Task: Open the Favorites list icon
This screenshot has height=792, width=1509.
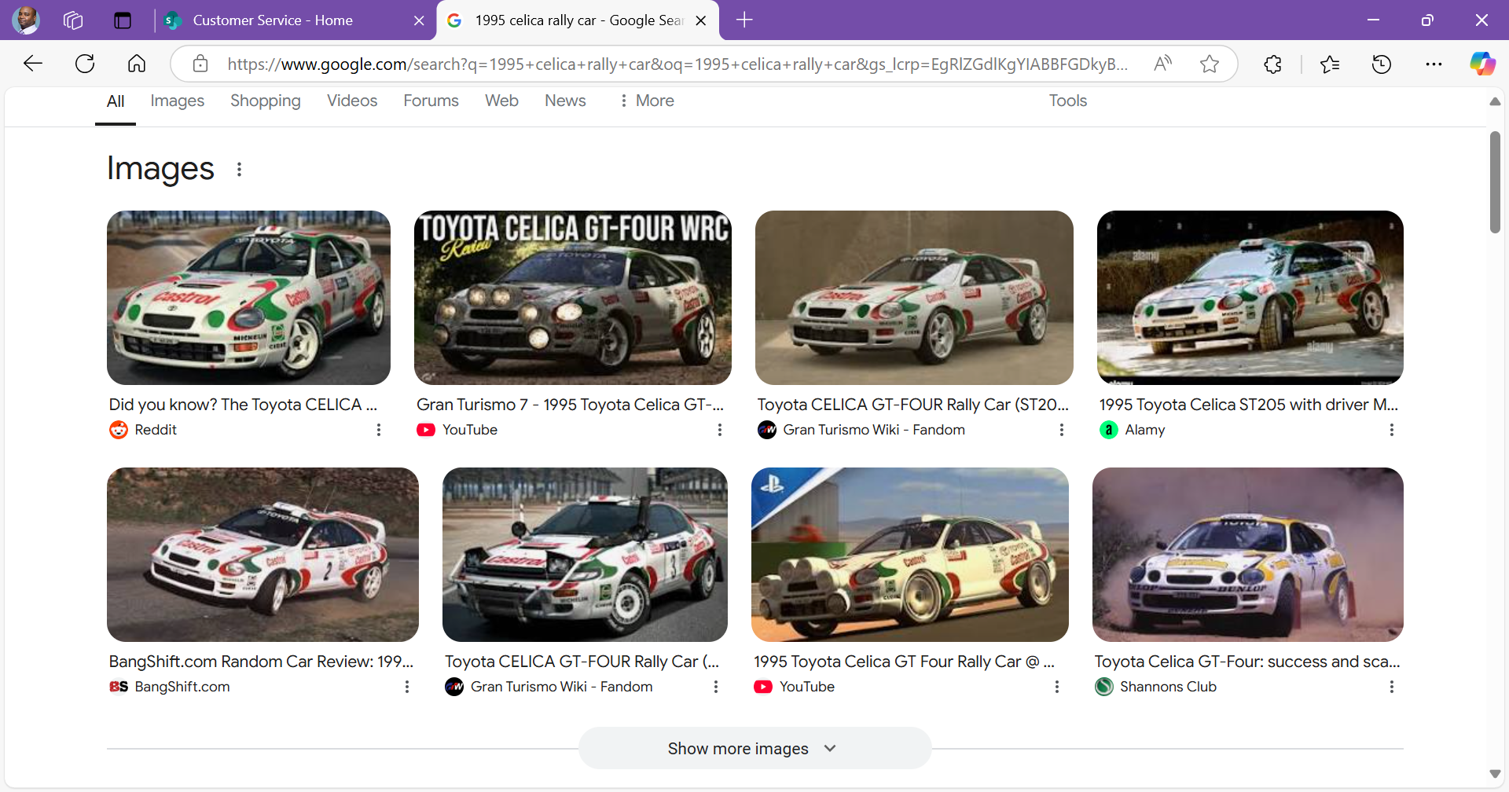Action: pos(1330,64)
